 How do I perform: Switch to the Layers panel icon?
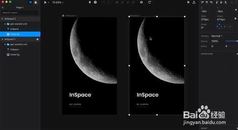pos(30,2)
